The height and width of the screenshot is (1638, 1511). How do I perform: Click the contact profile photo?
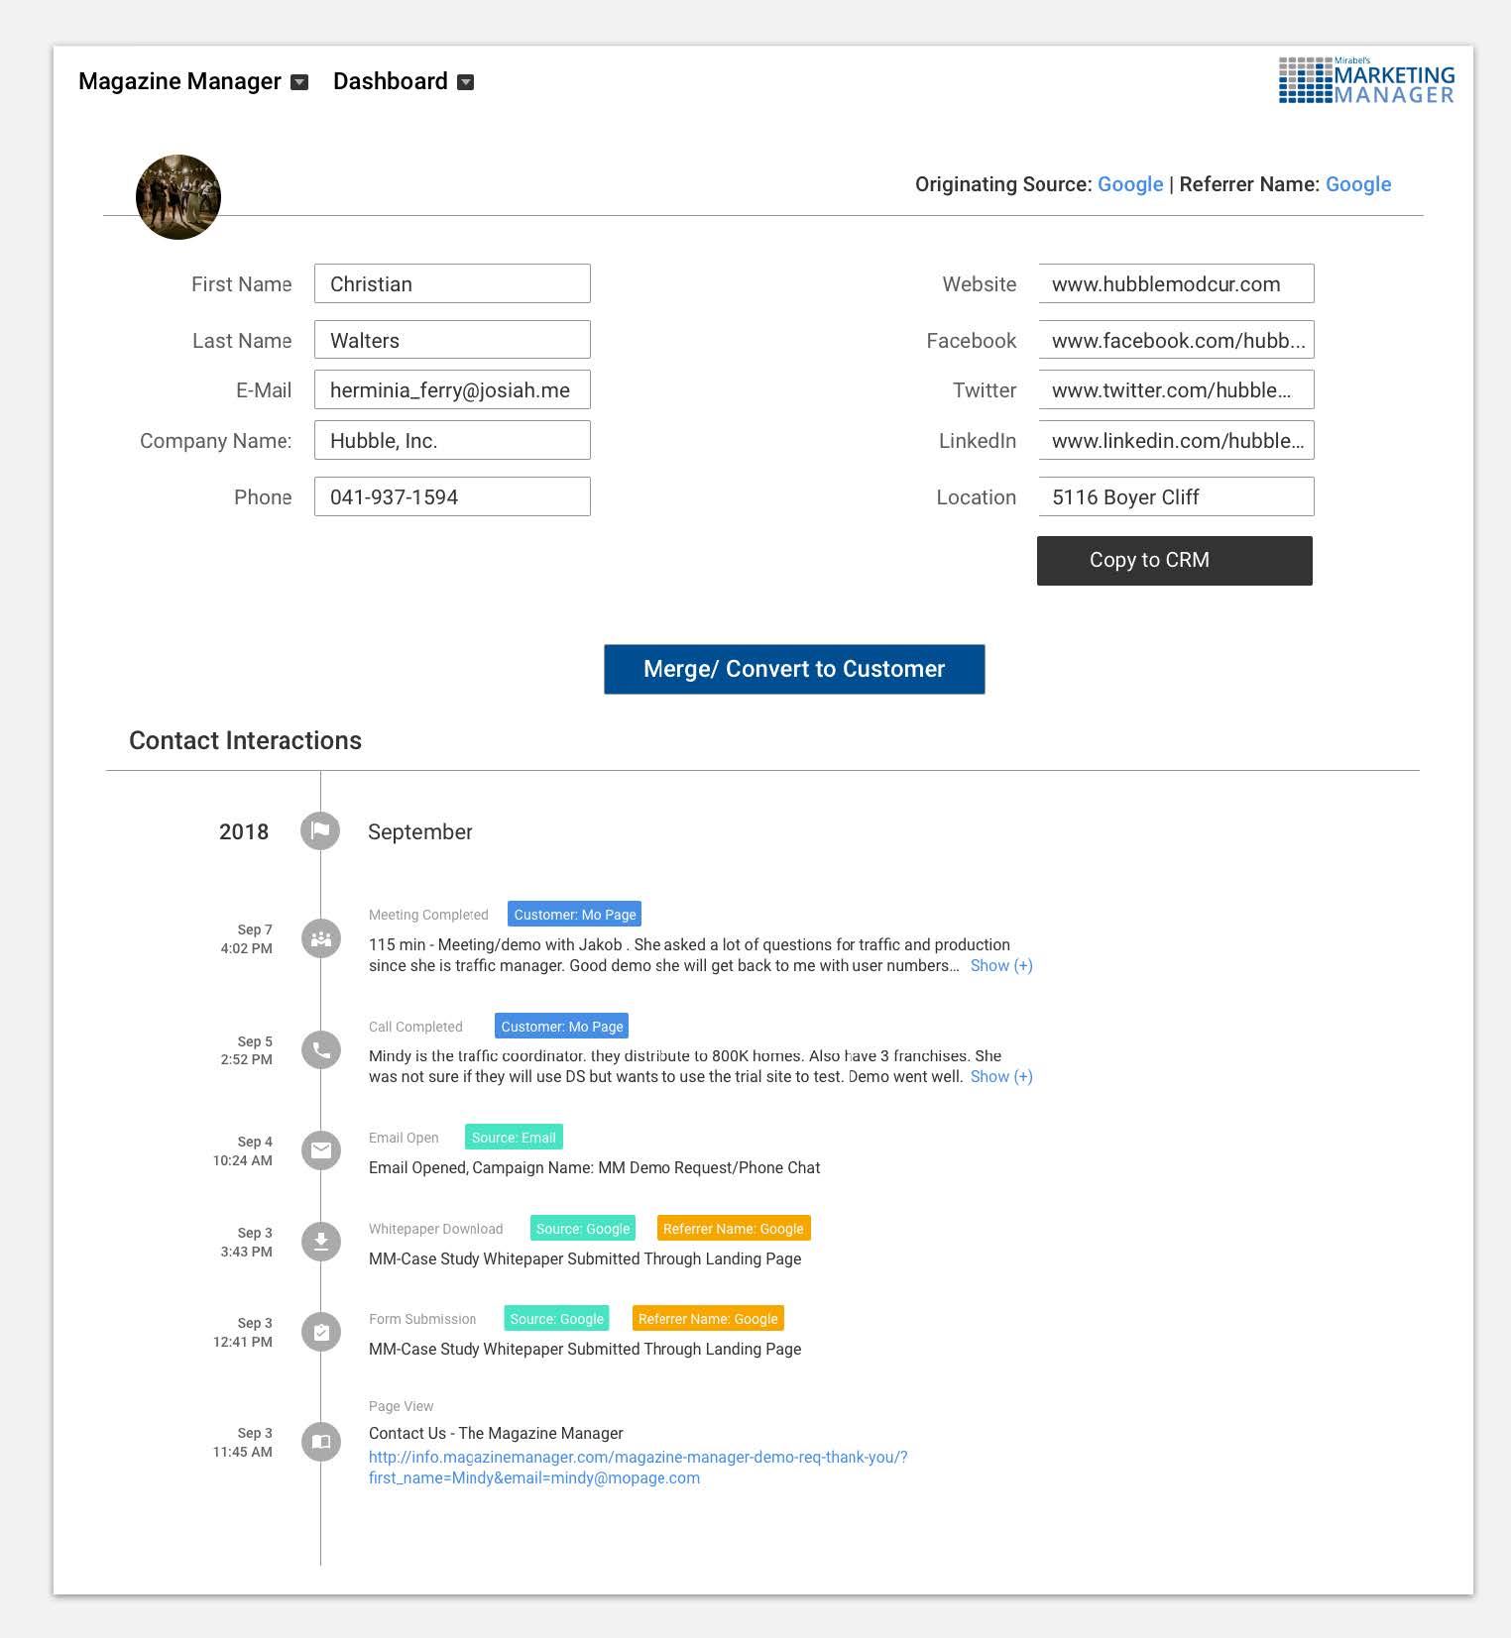178,197
